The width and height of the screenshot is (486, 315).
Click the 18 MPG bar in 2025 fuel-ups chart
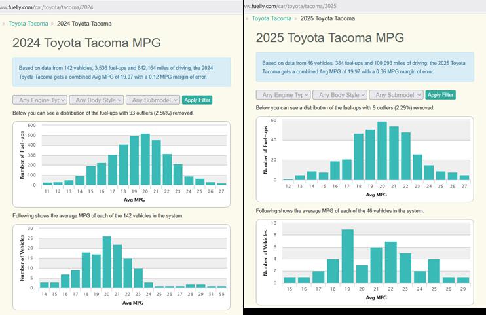(359, 157)
